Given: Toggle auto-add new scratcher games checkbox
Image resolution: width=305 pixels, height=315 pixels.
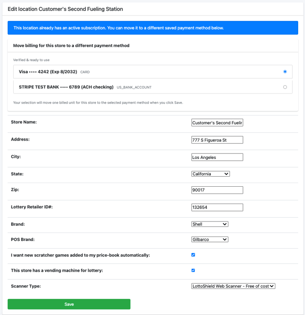Looking at the screenshot, I should pos(193,255).
